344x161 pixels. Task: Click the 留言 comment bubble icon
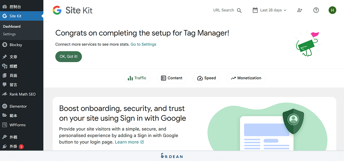(4, 85)
